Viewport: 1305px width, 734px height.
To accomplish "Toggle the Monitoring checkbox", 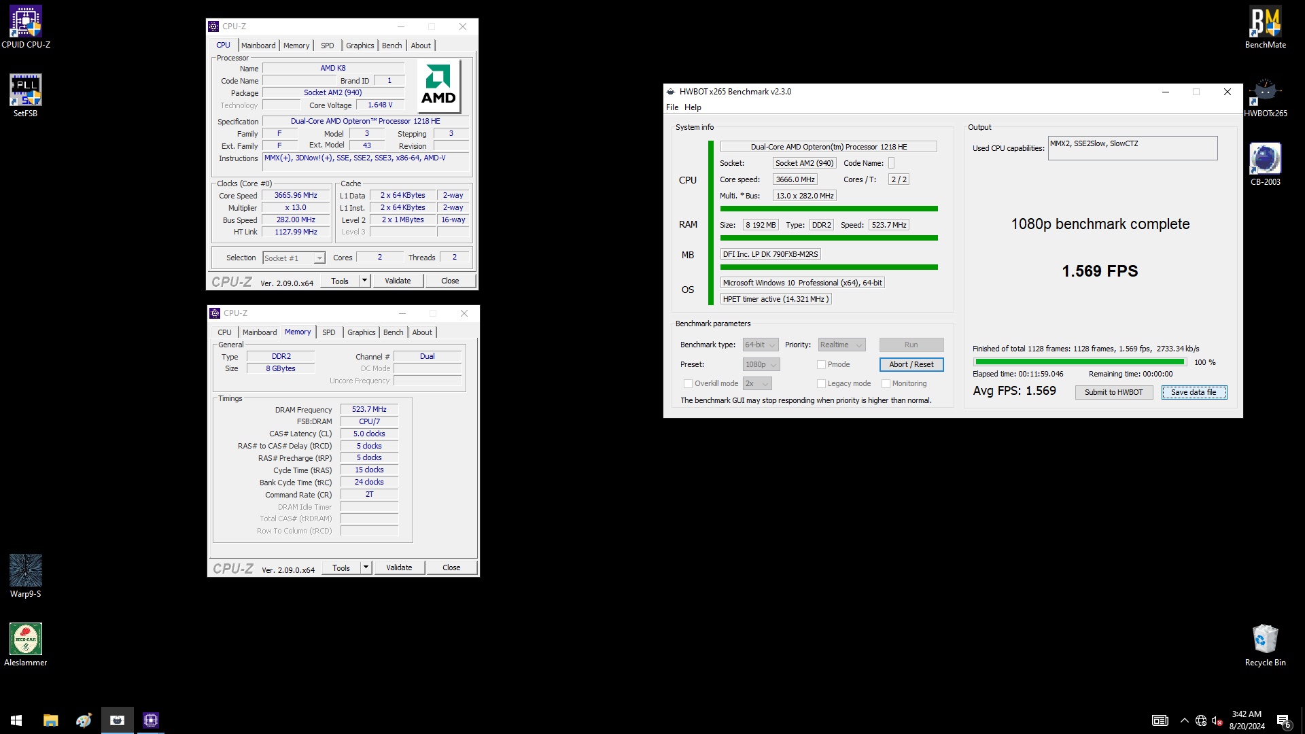I will pyautogui.click(x=886, y=384).
